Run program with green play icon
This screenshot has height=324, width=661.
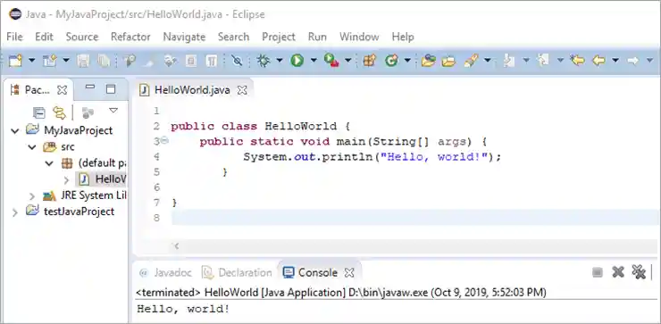(297, 61)
